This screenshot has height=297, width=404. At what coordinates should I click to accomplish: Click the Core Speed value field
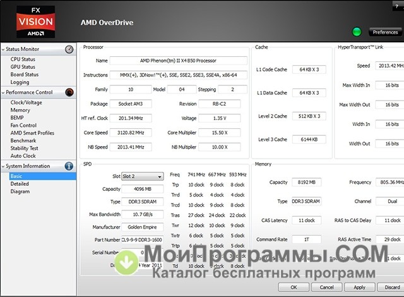click(x=131, y=133)
